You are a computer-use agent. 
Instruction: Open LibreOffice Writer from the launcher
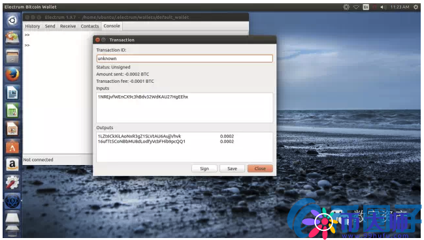pos(12,93)
